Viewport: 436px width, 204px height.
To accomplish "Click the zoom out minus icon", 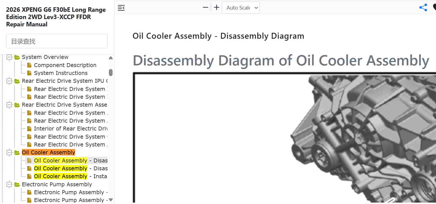I will click(x=205, y=8).
